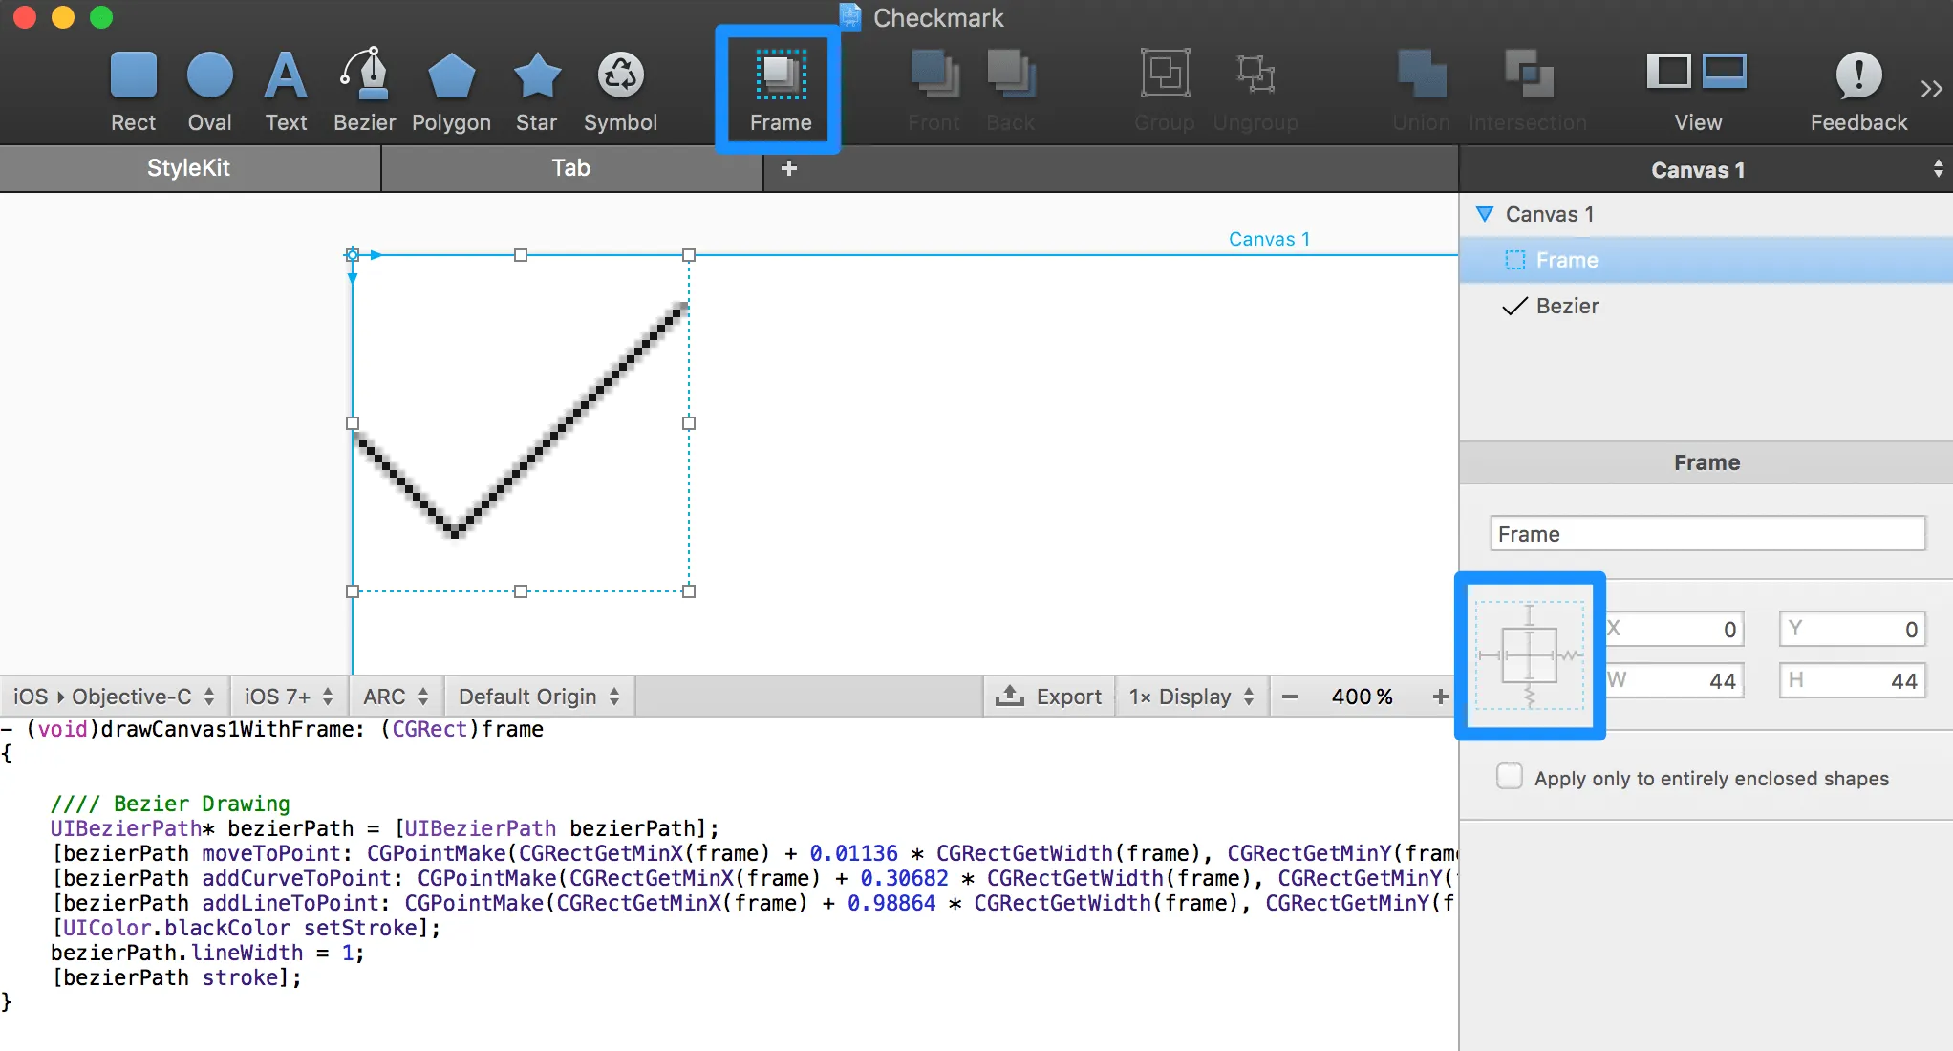This screenshot has width=1953, height=1051.
Task: Select the Polygon tool
Action: click(451, 86)
